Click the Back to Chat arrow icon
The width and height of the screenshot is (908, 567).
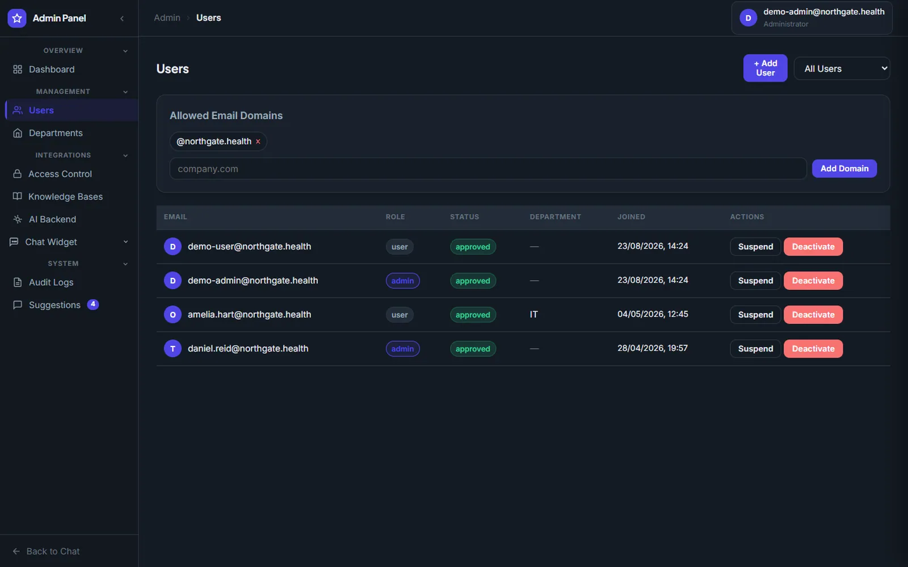(x=16, y=551)
